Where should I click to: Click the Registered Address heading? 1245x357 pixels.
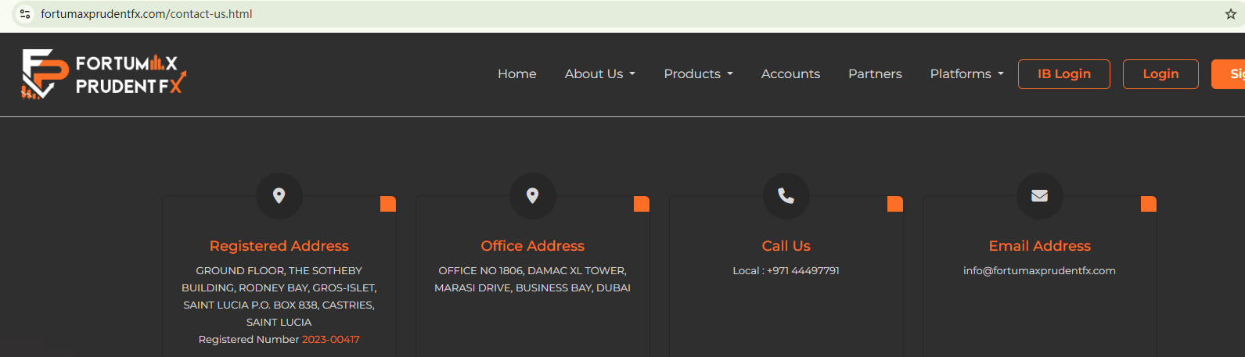[279, 246]
